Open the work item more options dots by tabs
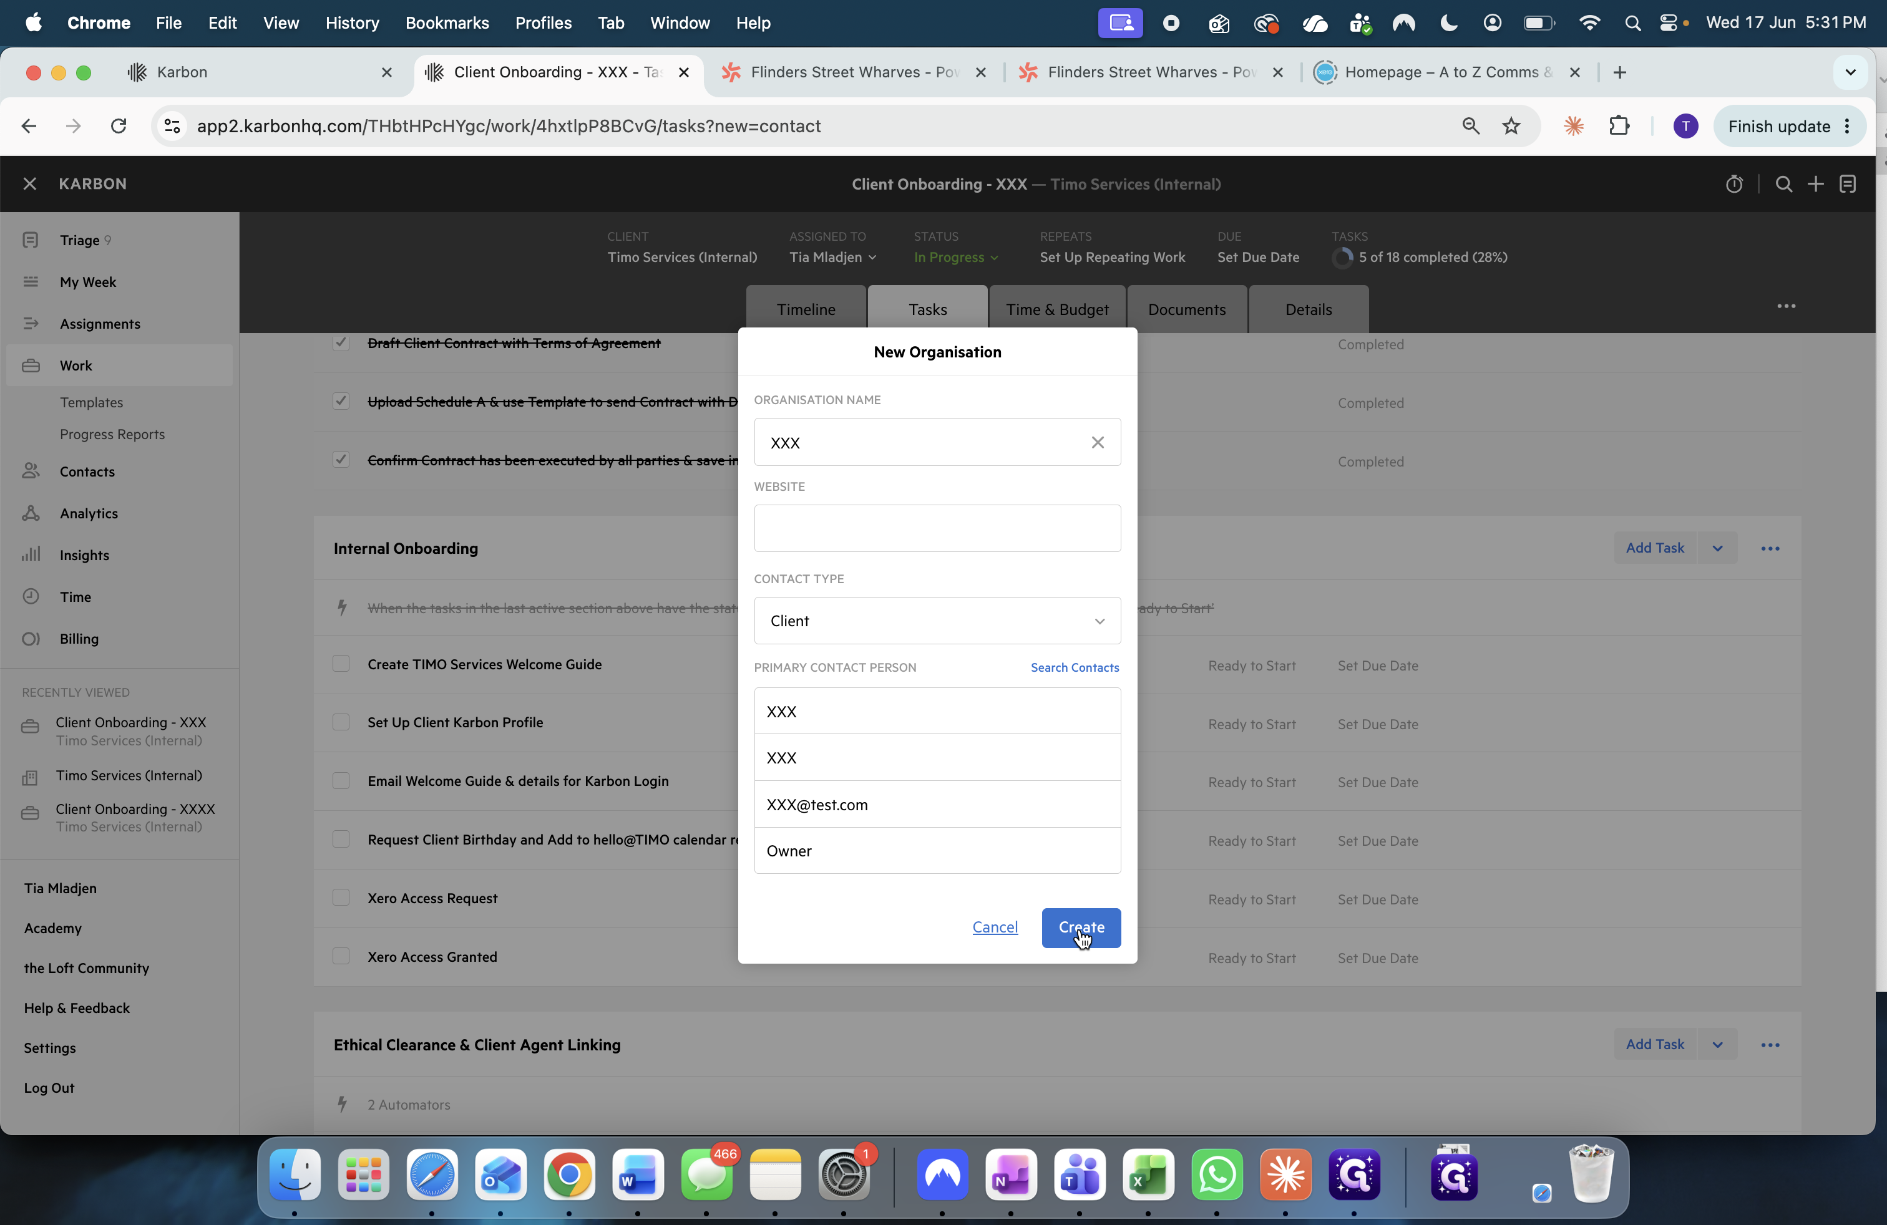 coord(1787,306)
